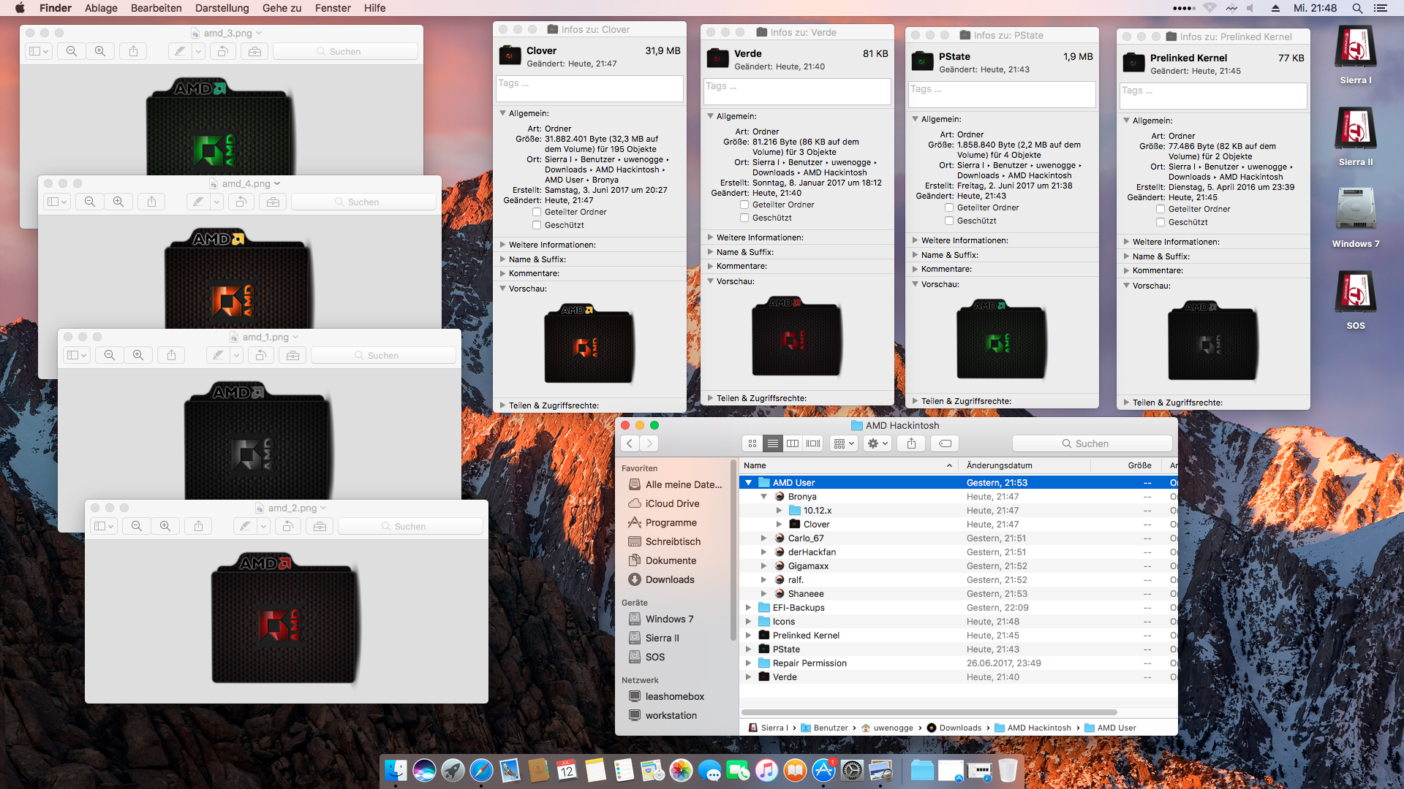Click the Finder back navigation arrow

tap(630, 443)
